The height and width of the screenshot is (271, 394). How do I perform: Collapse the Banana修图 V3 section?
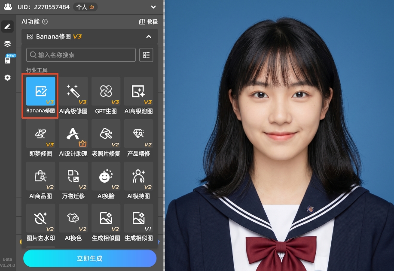[149, 37]
